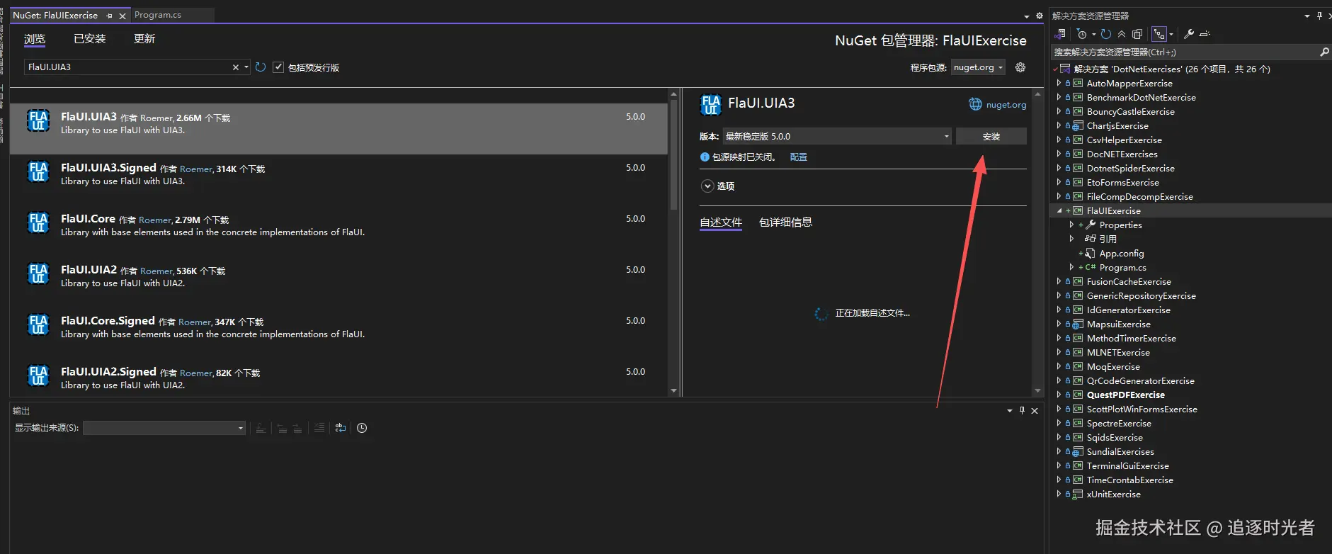Select App.config under FlaUIExercise

point(1122,254)
